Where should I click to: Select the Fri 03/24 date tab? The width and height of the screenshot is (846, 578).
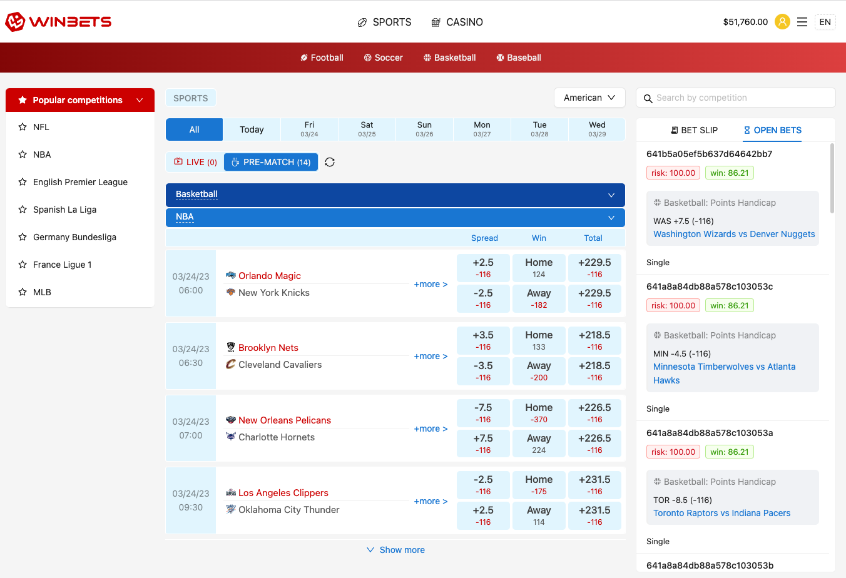click(x=309, y=129)
